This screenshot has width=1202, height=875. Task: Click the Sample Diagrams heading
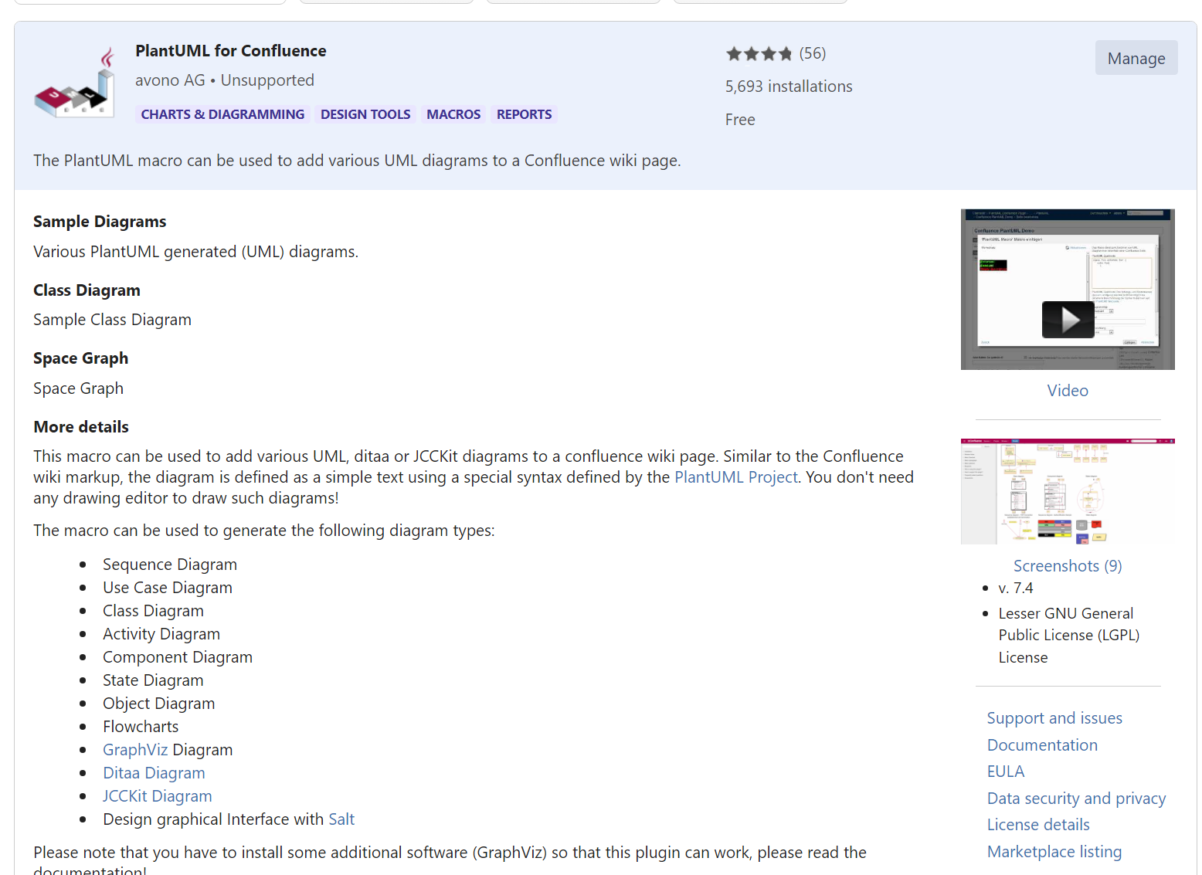[x=100, y=222]
